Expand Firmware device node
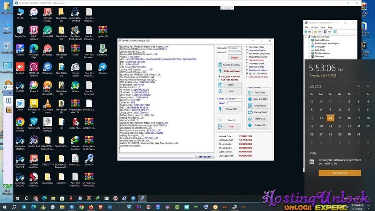 (309, 57)
